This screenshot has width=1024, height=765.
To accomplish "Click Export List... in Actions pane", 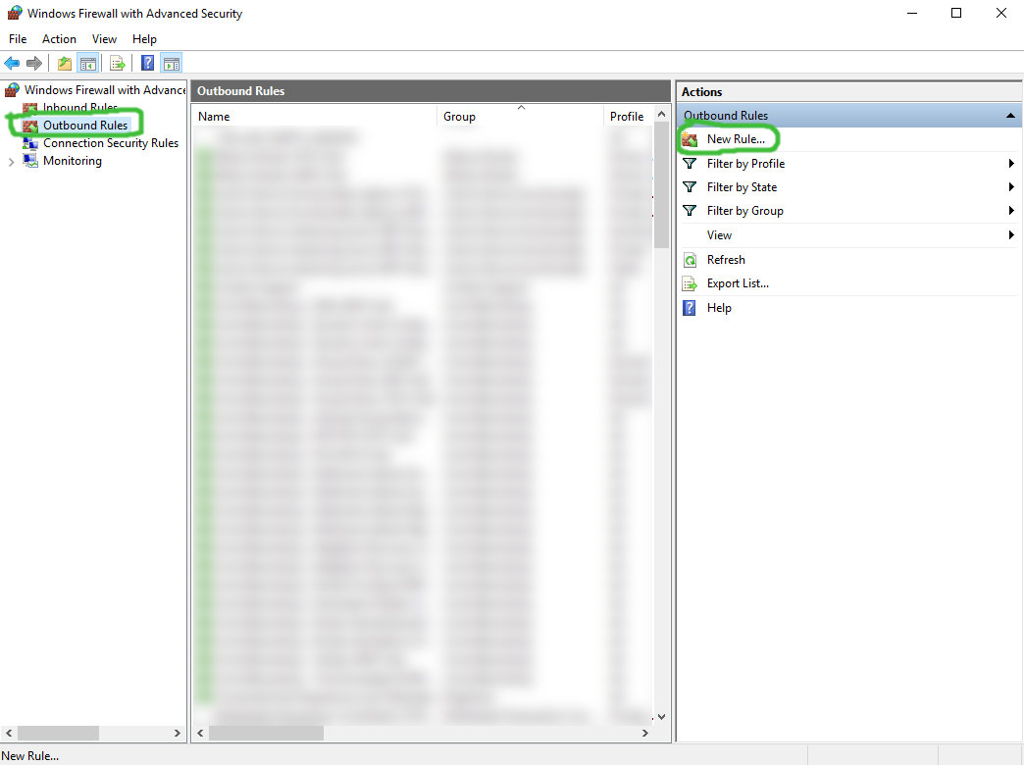I will pos(738,283).
